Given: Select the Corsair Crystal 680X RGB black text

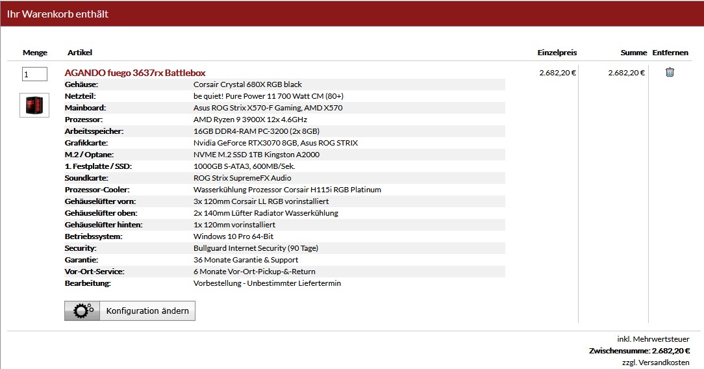Looking at the screenshot, I should coord(248,84).
